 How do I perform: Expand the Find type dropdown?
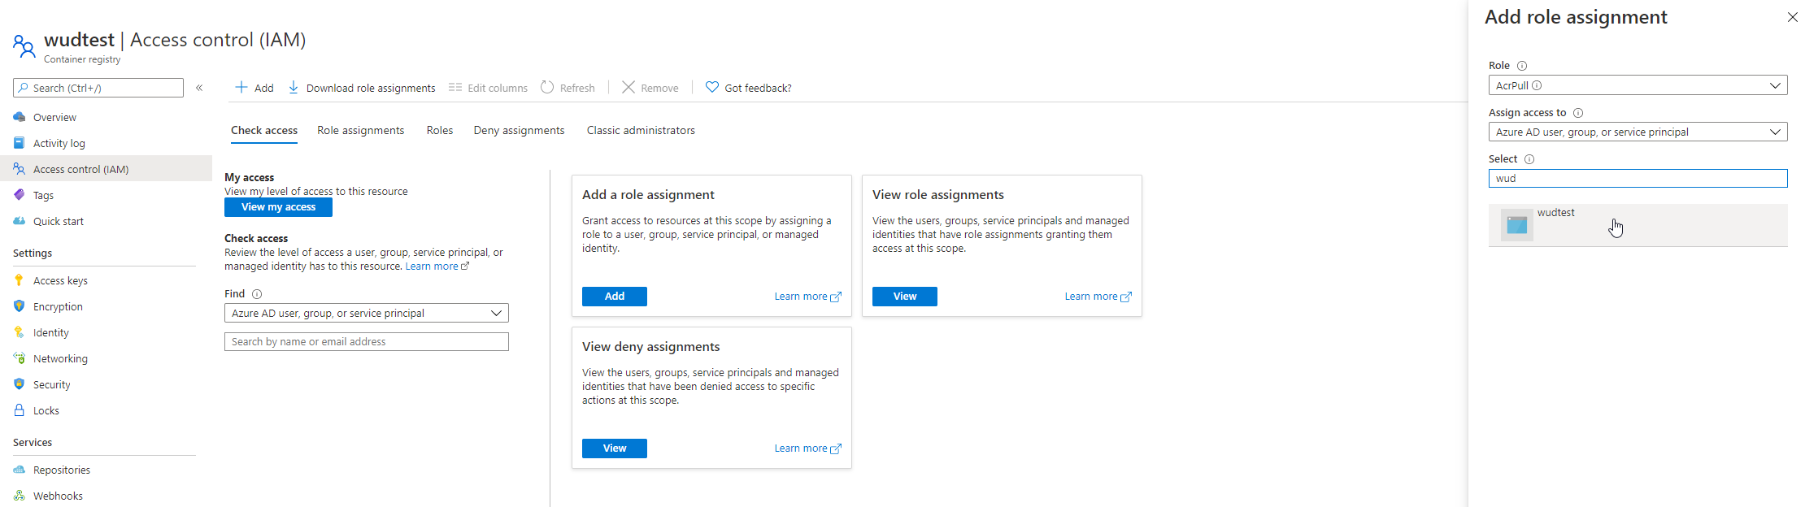(x=367, y=313)
